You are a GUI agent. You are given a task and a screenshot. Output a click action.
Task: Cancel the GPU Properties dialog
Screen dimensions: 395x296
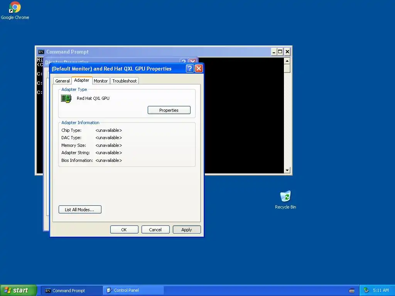click(x=155, y=230)
